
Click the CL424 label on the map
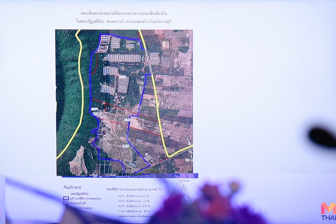click(128, 120)
